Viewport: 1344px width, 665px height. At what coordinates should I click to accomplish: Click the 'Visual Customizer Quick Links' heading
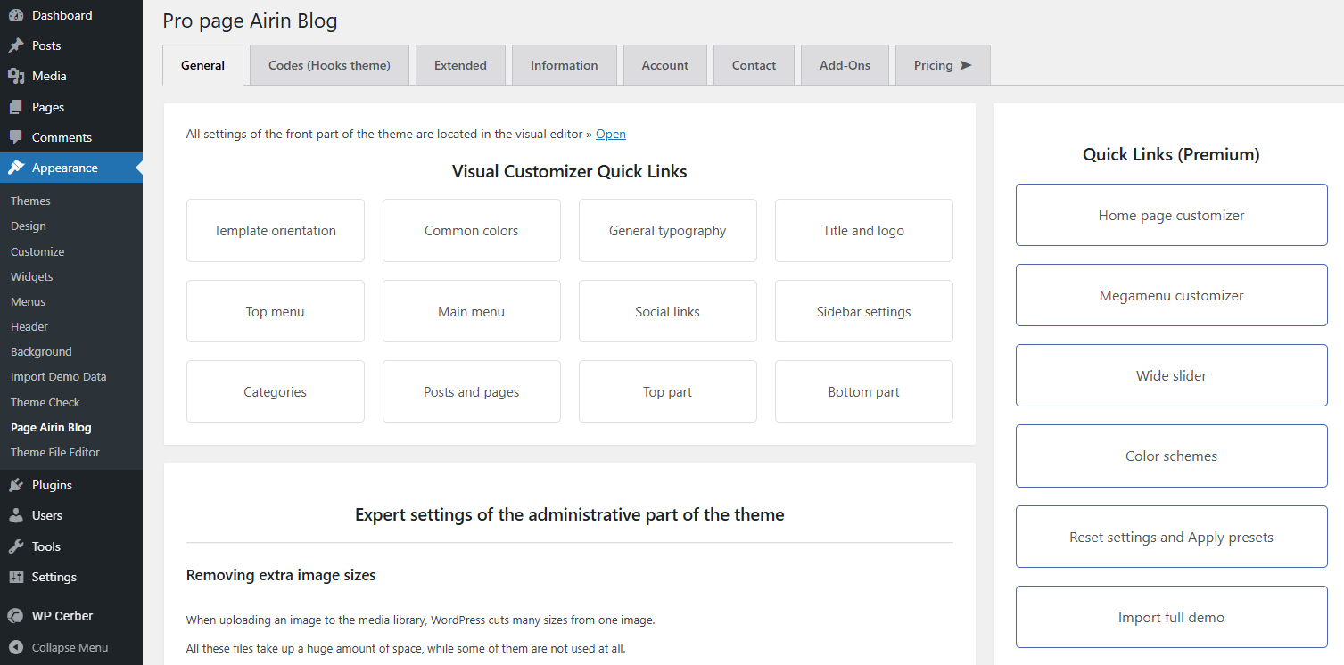[570, 171]
